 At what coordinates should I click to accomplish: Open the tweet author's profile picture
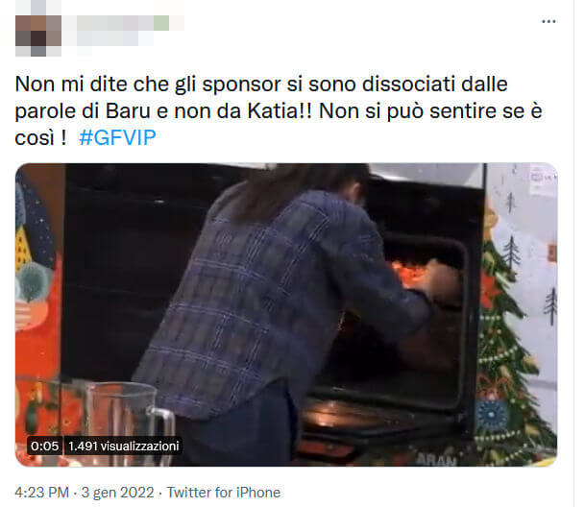click(x=38, y=36)
